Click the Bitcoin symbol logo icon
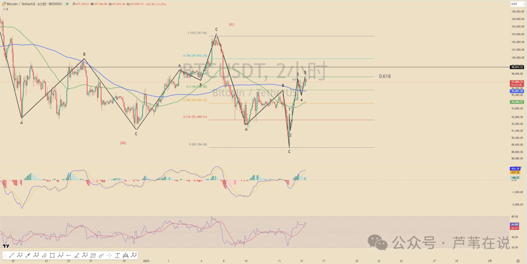 click(4, 4)
